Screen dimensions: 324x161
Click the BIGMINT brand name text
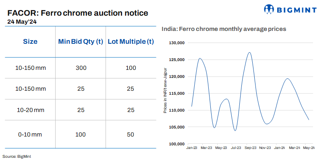tap(295, 9)
